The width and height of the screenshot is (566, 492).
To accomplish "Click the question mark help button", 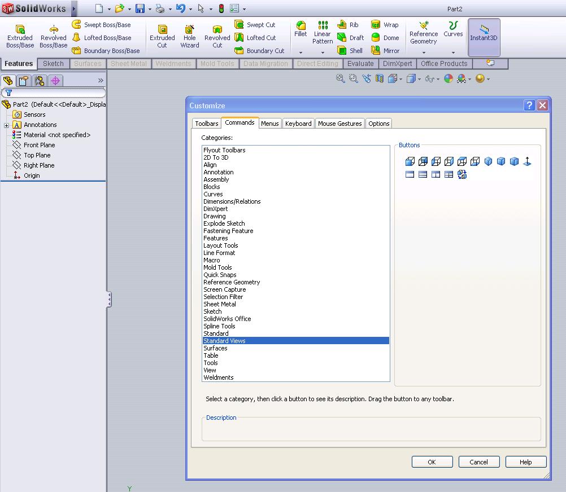I will click(529, 106).
